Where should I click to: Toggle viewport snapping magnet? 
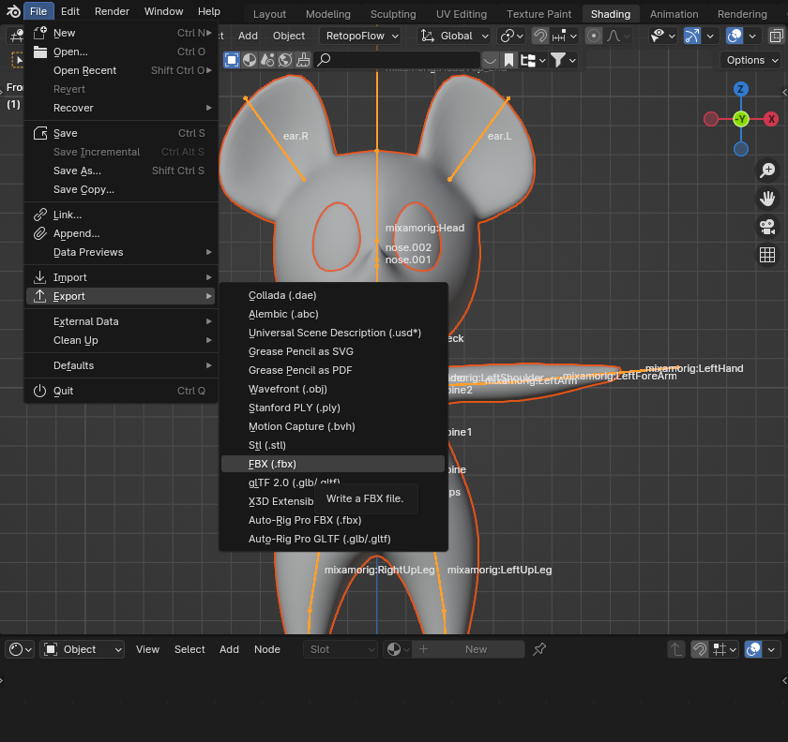(540, 36)
